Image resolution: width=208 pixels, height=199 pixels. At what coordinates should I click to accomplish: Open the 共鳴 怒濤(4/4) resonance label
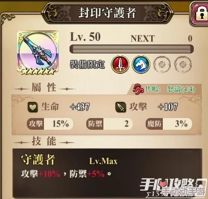(x=169, y=89)
